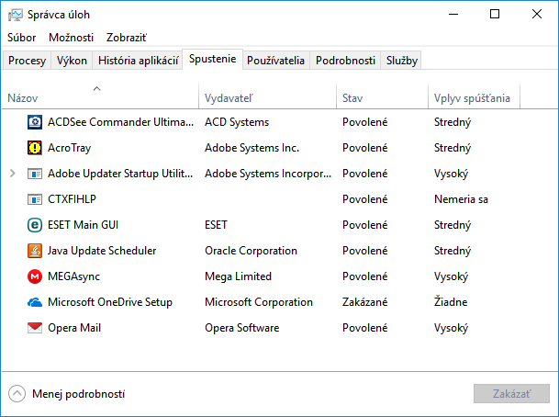Click the AcroTray yellow warning icon
Screen dimensions: 559x417
35,147
